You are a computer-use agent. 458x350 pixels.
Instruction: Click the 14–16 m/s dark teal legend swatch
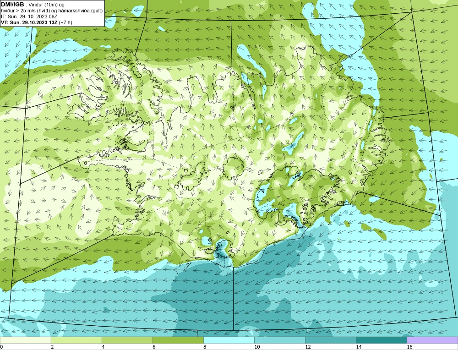click(381, 340)
